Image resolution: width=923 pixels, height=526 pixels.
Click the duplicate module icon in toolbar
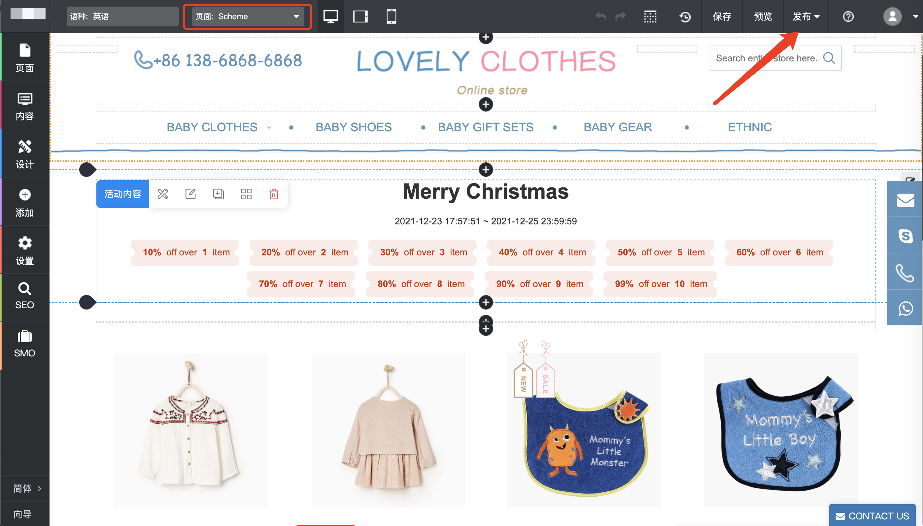tap(218, 194)
